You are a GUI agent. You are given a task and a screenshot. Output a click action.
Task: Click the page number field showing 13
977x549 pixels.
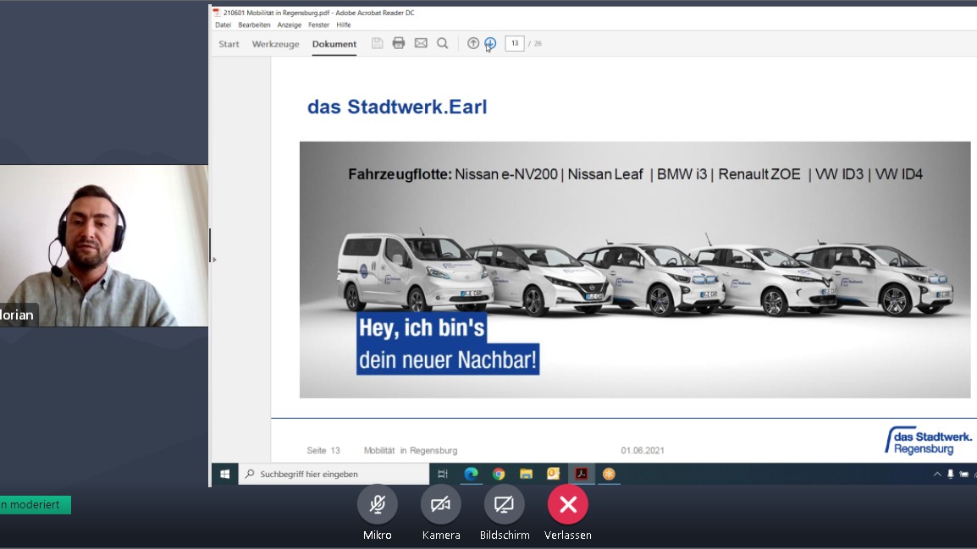click(x=515, y=43)
